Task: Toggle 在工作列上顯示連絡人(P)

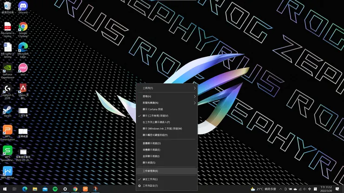Action: click(167, 122)
